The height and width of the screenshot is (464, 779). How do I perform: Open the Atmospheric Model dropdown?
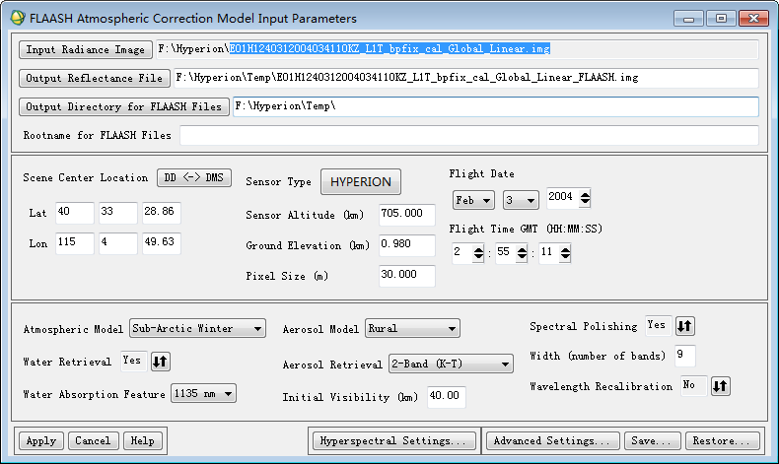pos(197,328)
